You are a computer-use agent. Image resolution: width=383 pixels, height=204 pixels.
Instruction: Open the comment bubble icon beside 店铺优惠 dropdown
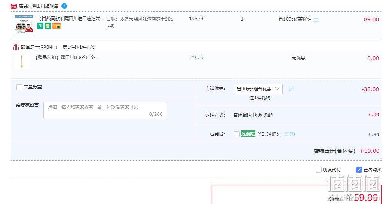coord(291,89)
